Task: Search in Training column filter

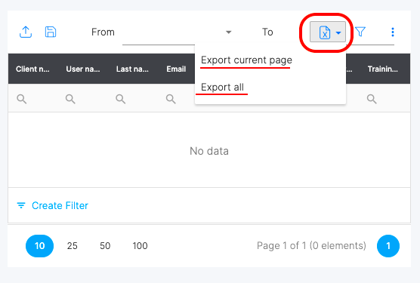Action: (372, 99)
